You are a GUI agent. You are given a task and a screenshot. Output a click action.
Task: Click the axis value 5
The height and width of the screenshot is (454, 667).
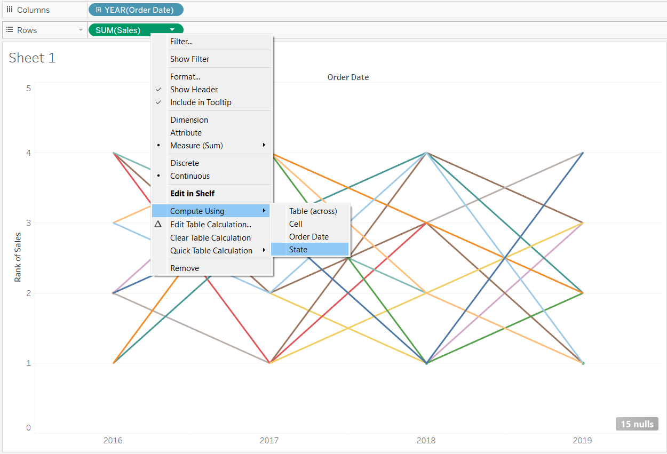pyautogui.click(x=28, y=88)
